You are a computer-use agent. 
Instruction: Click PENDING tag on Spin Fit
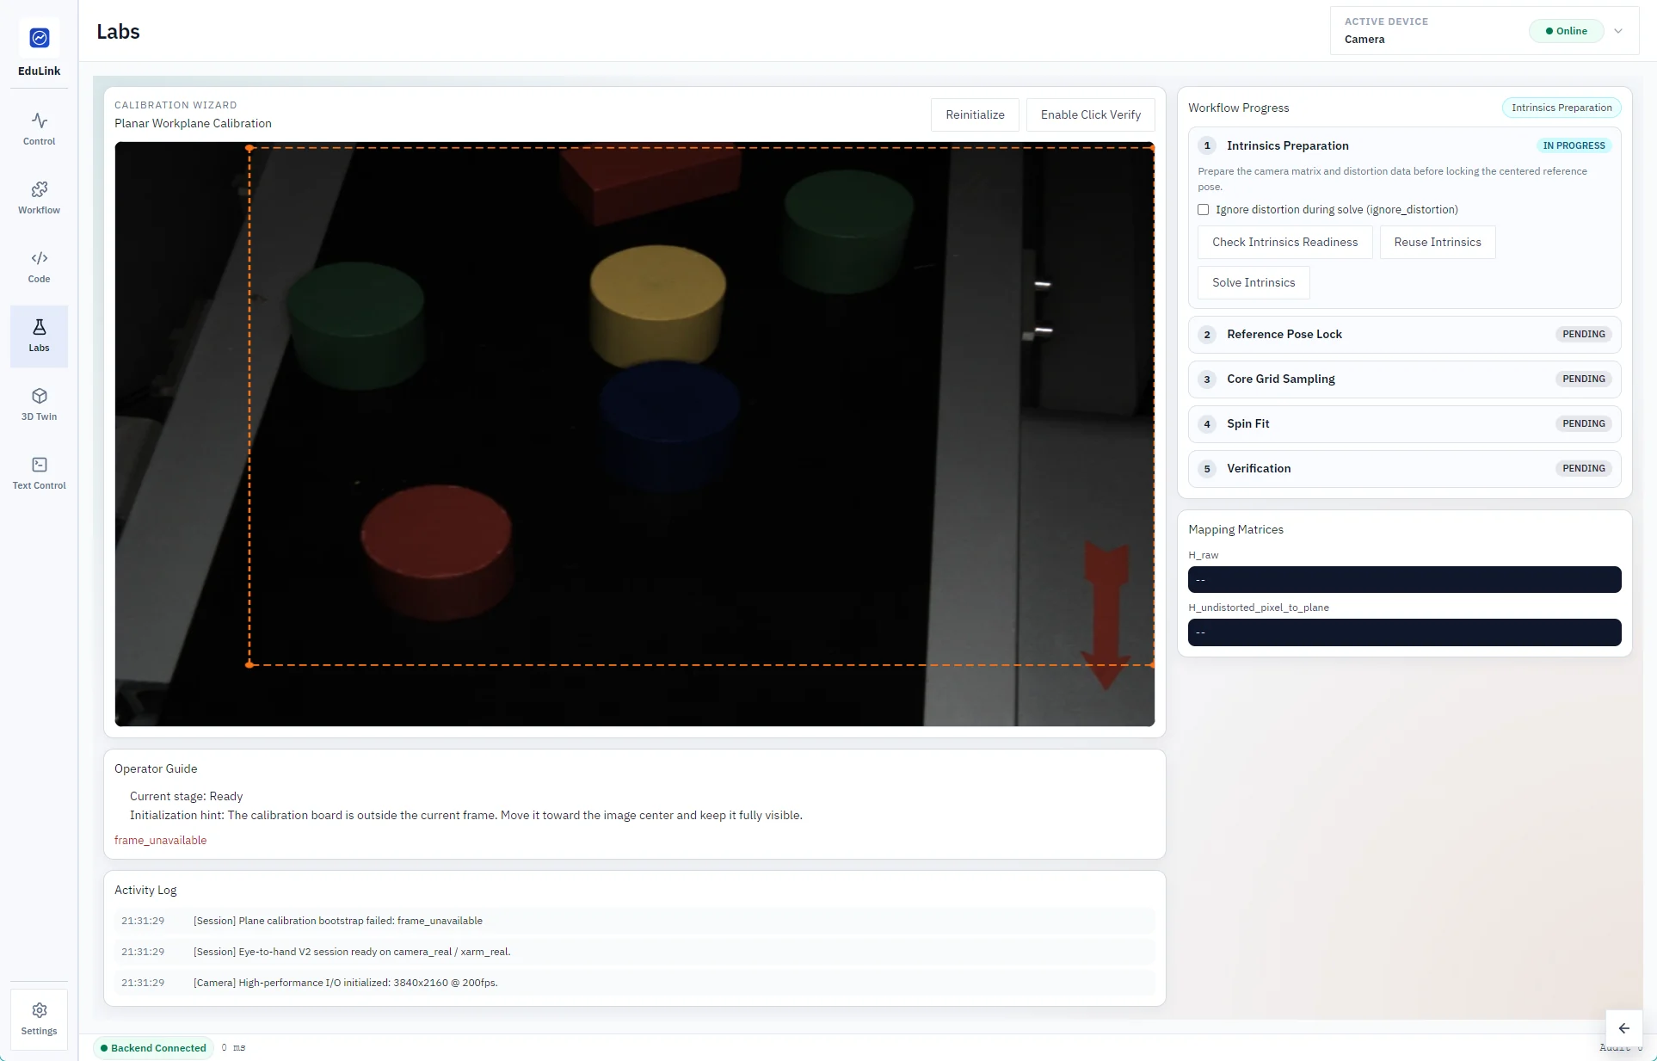coord(1583,424)
